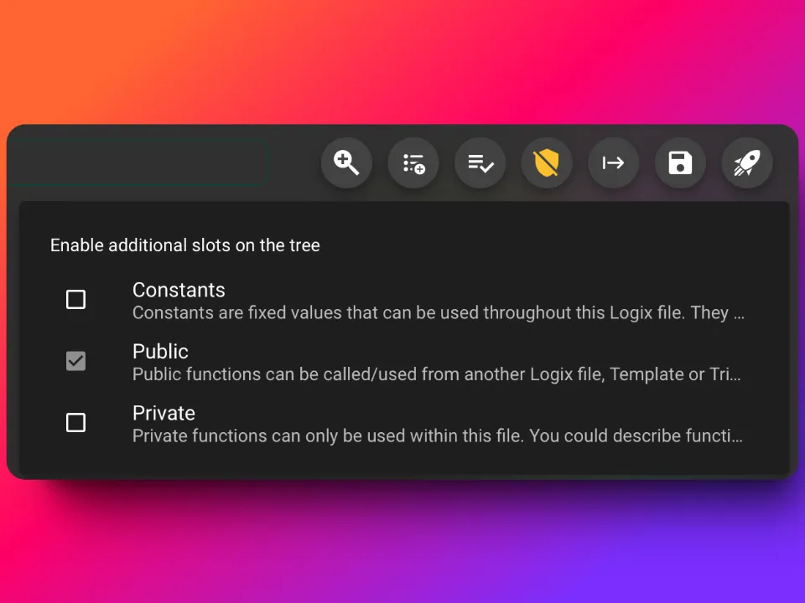Click the zoom-in magnifier icon
The height and width of the screenshot is (603, 805).
[x=346, y=163]
